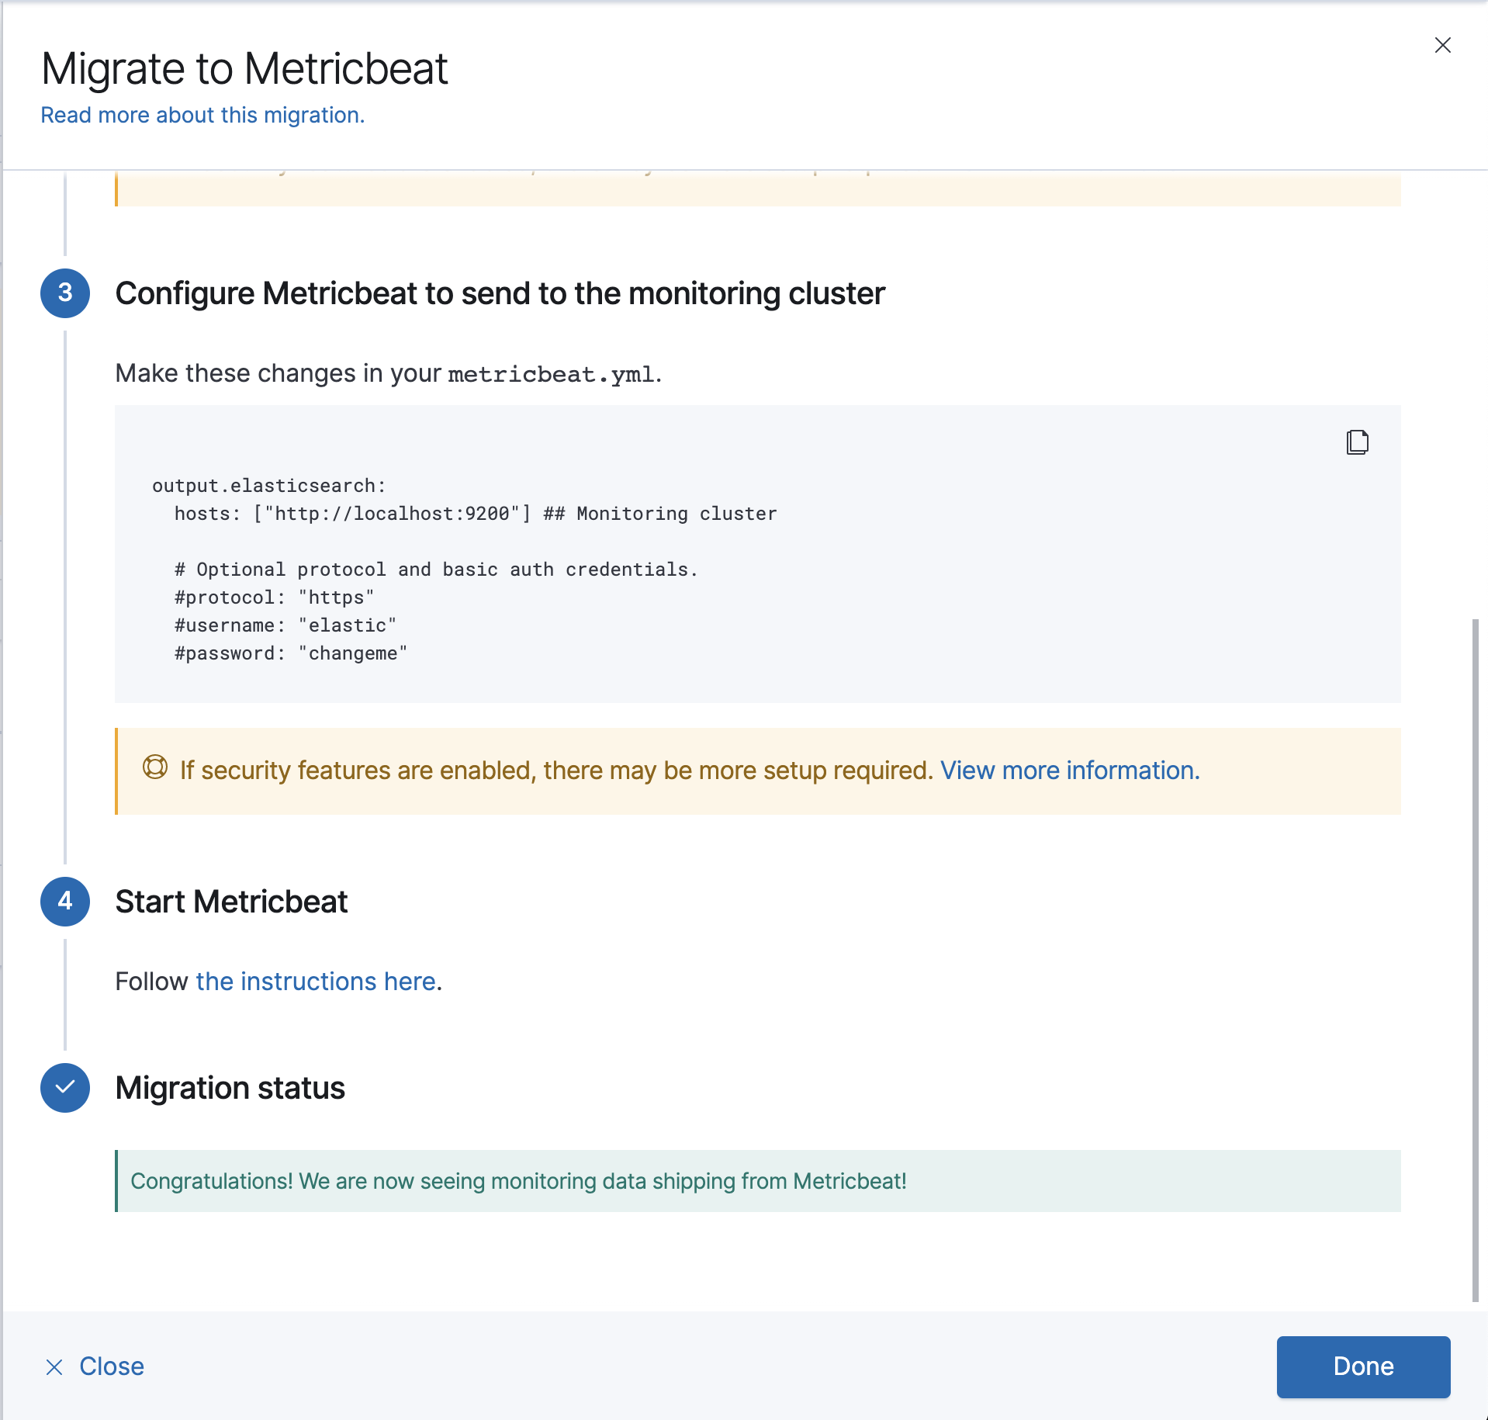
Task: Click the 'Migrate to Metricbeat' title
Action: pyautogui.click(x=245, y=68)
